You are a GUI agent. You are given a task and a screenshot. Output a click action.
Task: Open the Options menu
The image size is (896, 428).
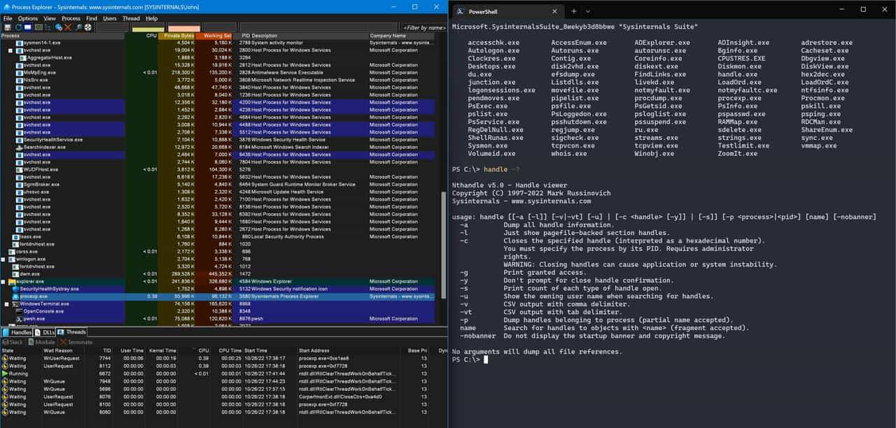[28, 18]
